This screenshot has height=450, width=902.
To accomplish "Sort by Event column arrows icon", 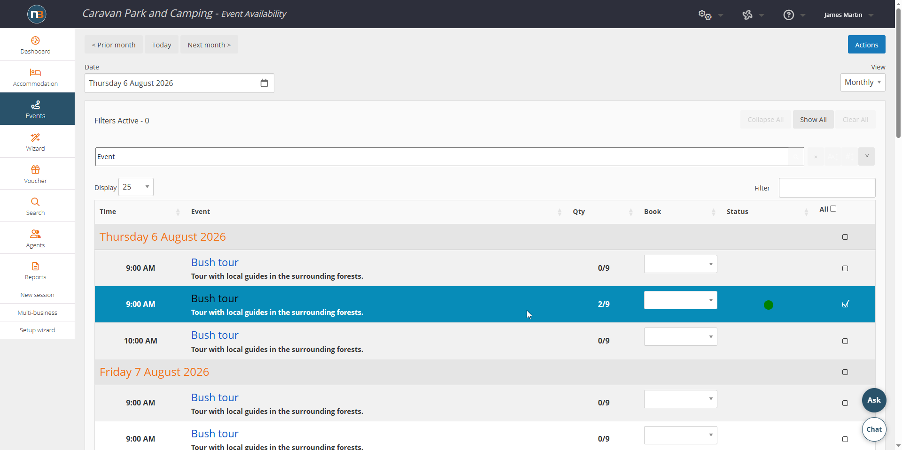I will (x=560, y=212).
